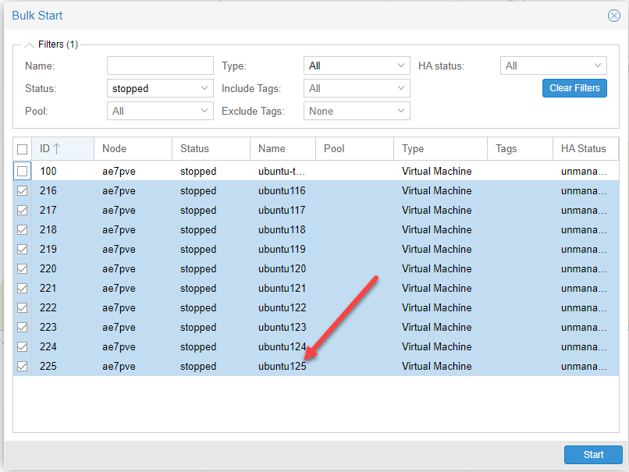Sort by the Type column header
This screenshot has height=472, width=629.
pyautogui.click(x=440, y=149)
